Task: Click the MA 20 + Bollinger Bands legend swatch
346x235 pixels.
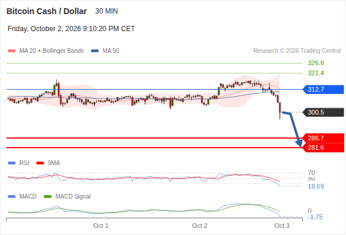Action: tap(12, 51)
